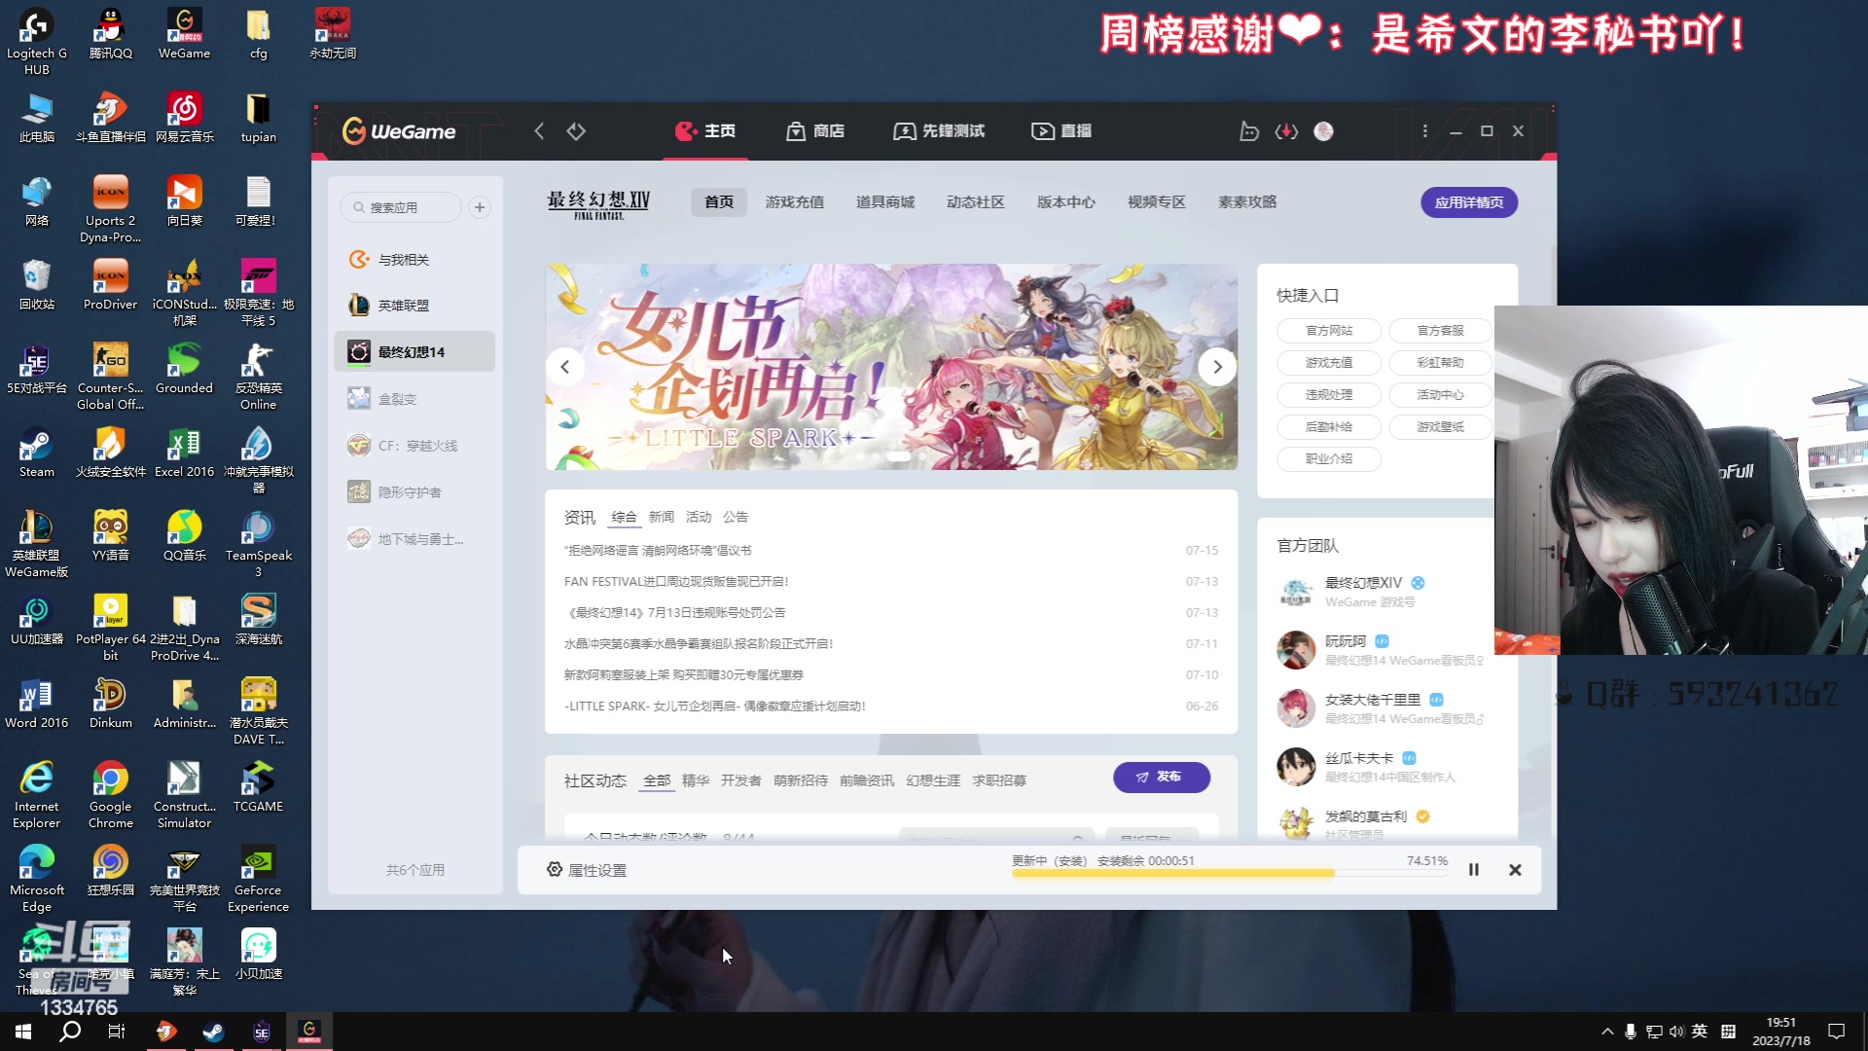Click the 发布 post button
Image resolution: width=1868 pixels, height=1051 pixels.
pos(1162,777)
